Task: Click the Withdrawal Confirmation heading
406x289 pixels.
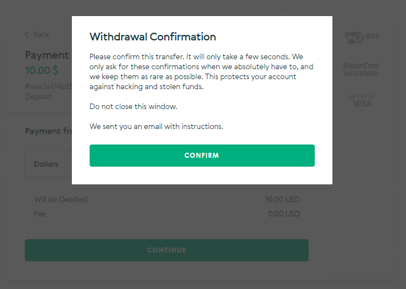Action: point(153,37)
